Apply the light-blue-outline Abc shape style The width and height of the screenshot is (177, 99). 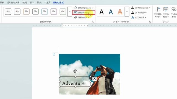click(45, 12)
